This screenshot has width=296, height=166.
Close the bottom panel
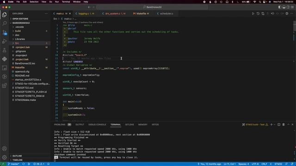[292, 125]
